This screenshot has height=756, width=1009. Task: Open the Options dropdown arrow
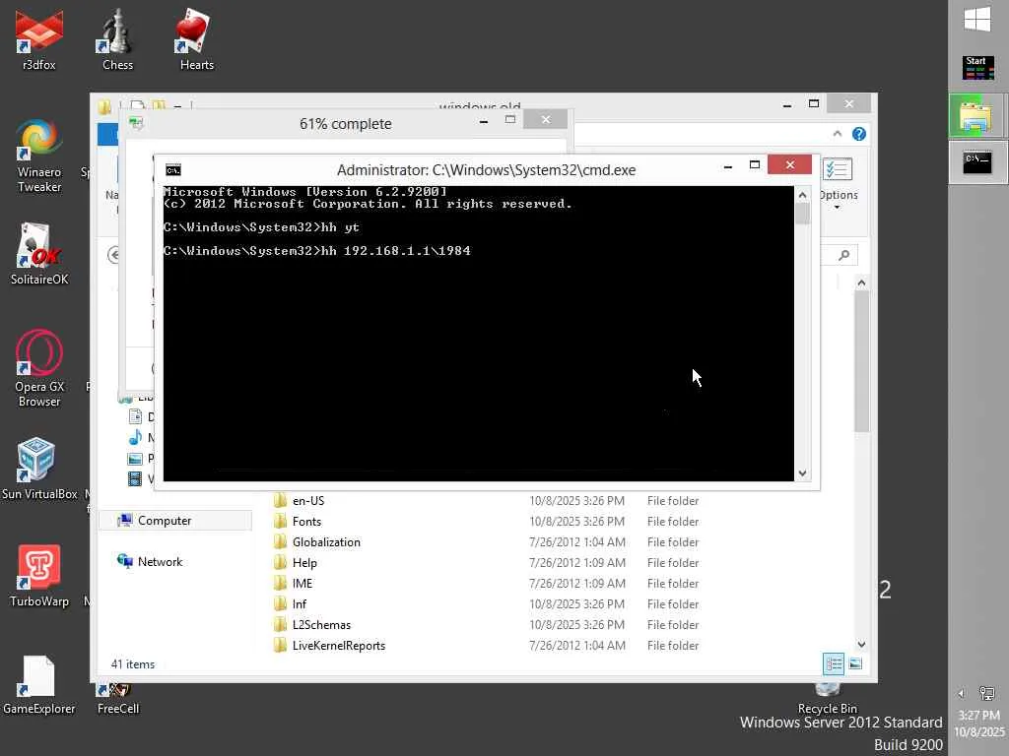tap(837, 208)
